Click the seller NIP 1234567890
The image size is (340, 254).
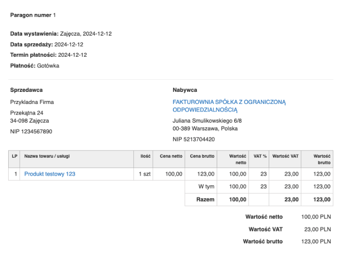coord(31,131)
